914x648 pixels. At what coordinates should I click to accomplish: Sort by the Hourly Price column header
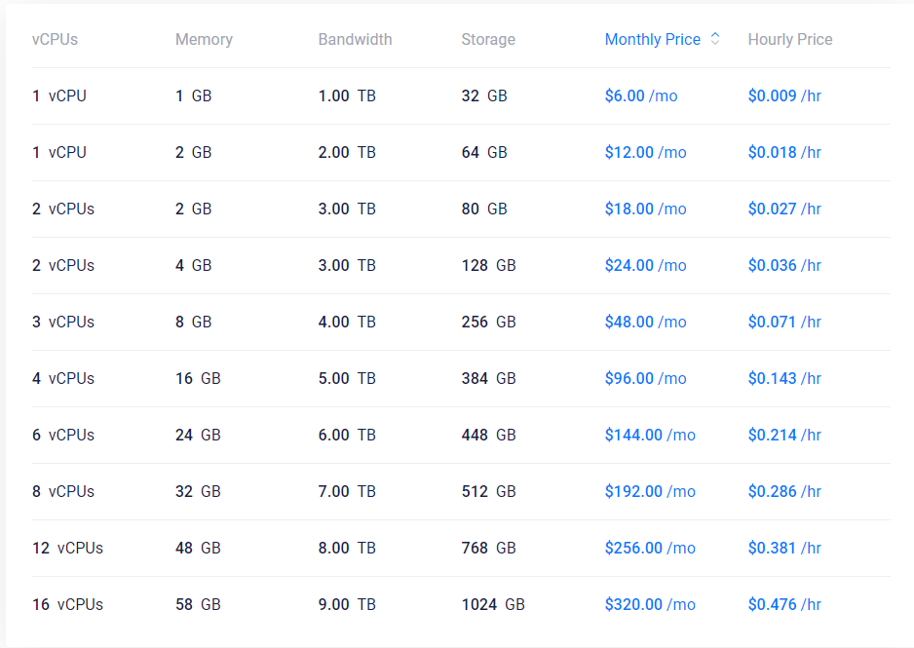[790, 39]
